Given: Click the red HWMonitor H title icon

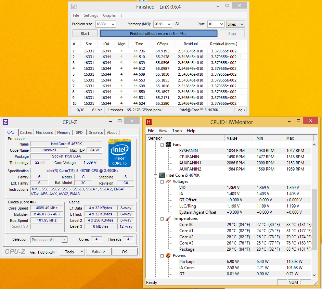Looking at the screenshot, I should (x=149, y=122).
